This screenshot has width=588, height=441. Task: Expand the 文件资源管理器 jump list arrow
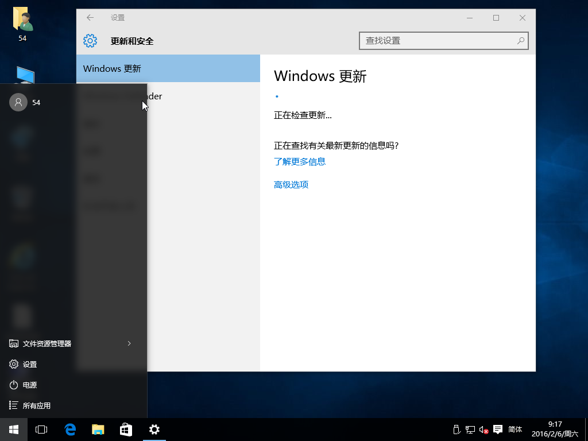tap(129, 343)
